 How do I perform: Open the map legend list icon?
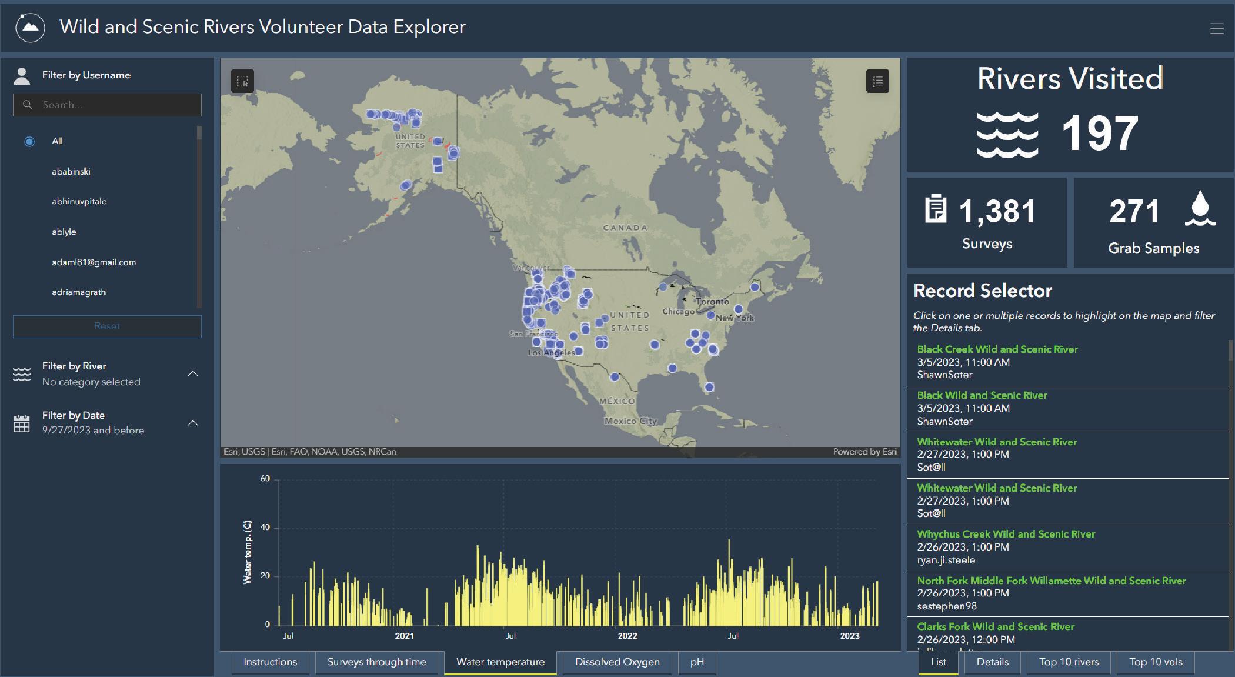877,81
